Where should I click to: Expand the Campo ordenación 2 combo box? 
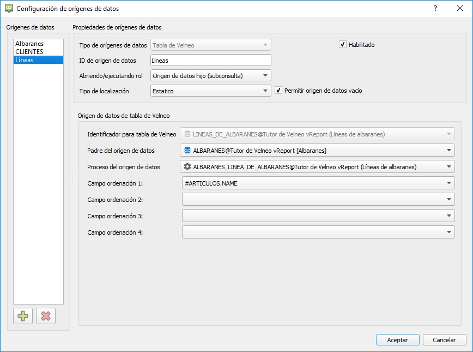[x=318, y=200]
